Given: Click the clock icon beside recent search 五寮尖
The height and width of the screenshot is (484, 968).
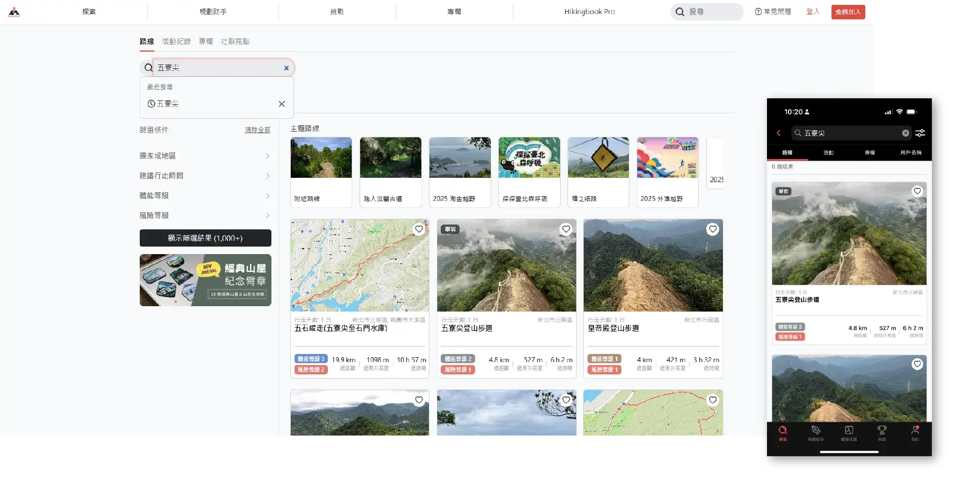Looking at the screenshot, I should 151,104.
